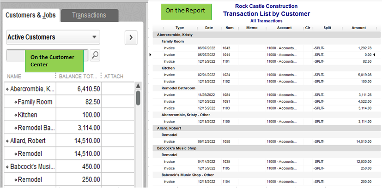This screenshot has height=188, width=382.
Task: Click the date 09/12/2022 in report
Action: click(206, 141)
